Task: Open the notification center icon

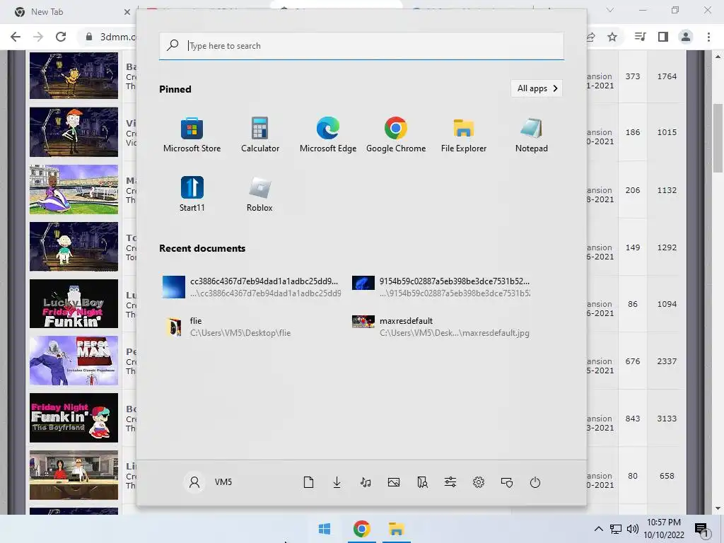Action: tap(701, 529)
